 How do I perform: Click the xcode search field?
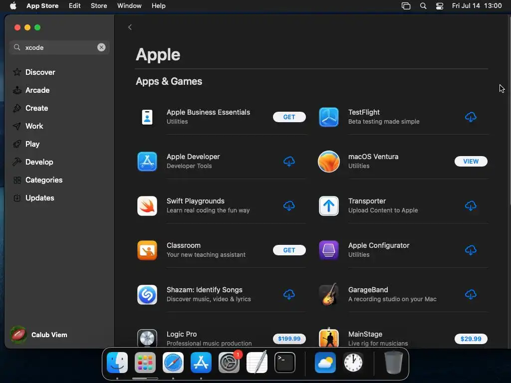59,47
